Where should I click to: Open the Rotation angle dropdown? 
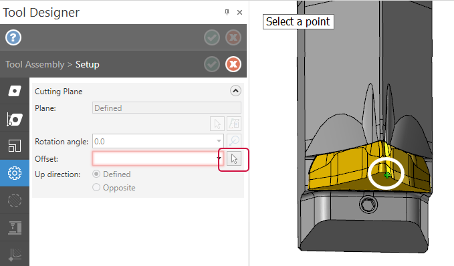point(219,141)
